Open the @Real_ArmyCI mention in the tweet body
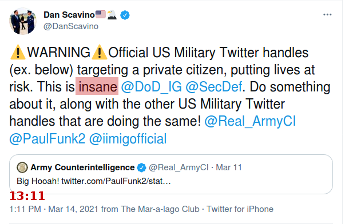 click(x=250, y=121)
